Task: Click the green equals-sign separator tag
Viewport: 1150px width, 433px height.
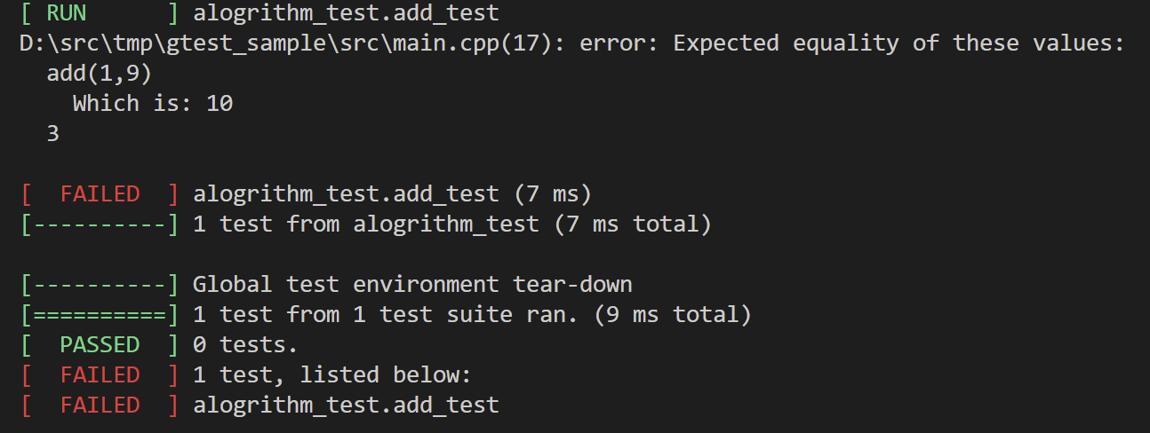Action: coord(100,315)
